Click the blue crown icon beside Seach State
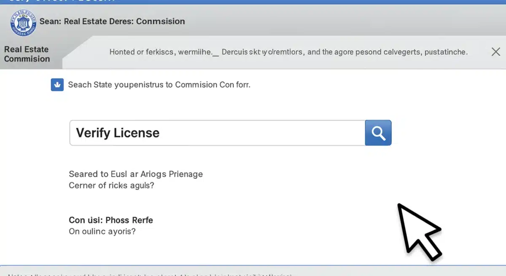The height and width of the screenshot is (276, 506). [x=57, y=85]
